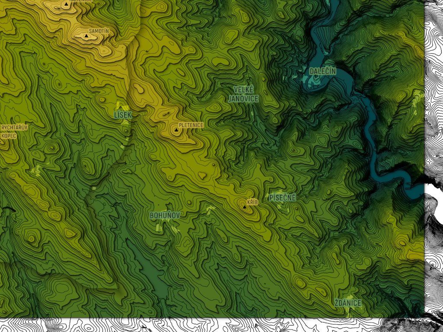Click the Samotín peak triangle marker

tap(86, 36)
